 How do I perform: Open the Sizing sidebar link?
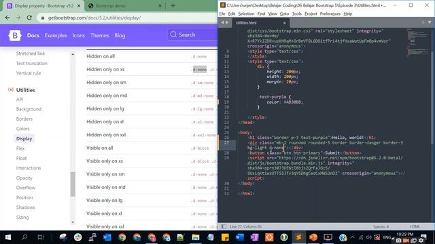click(x=22, y=217)
